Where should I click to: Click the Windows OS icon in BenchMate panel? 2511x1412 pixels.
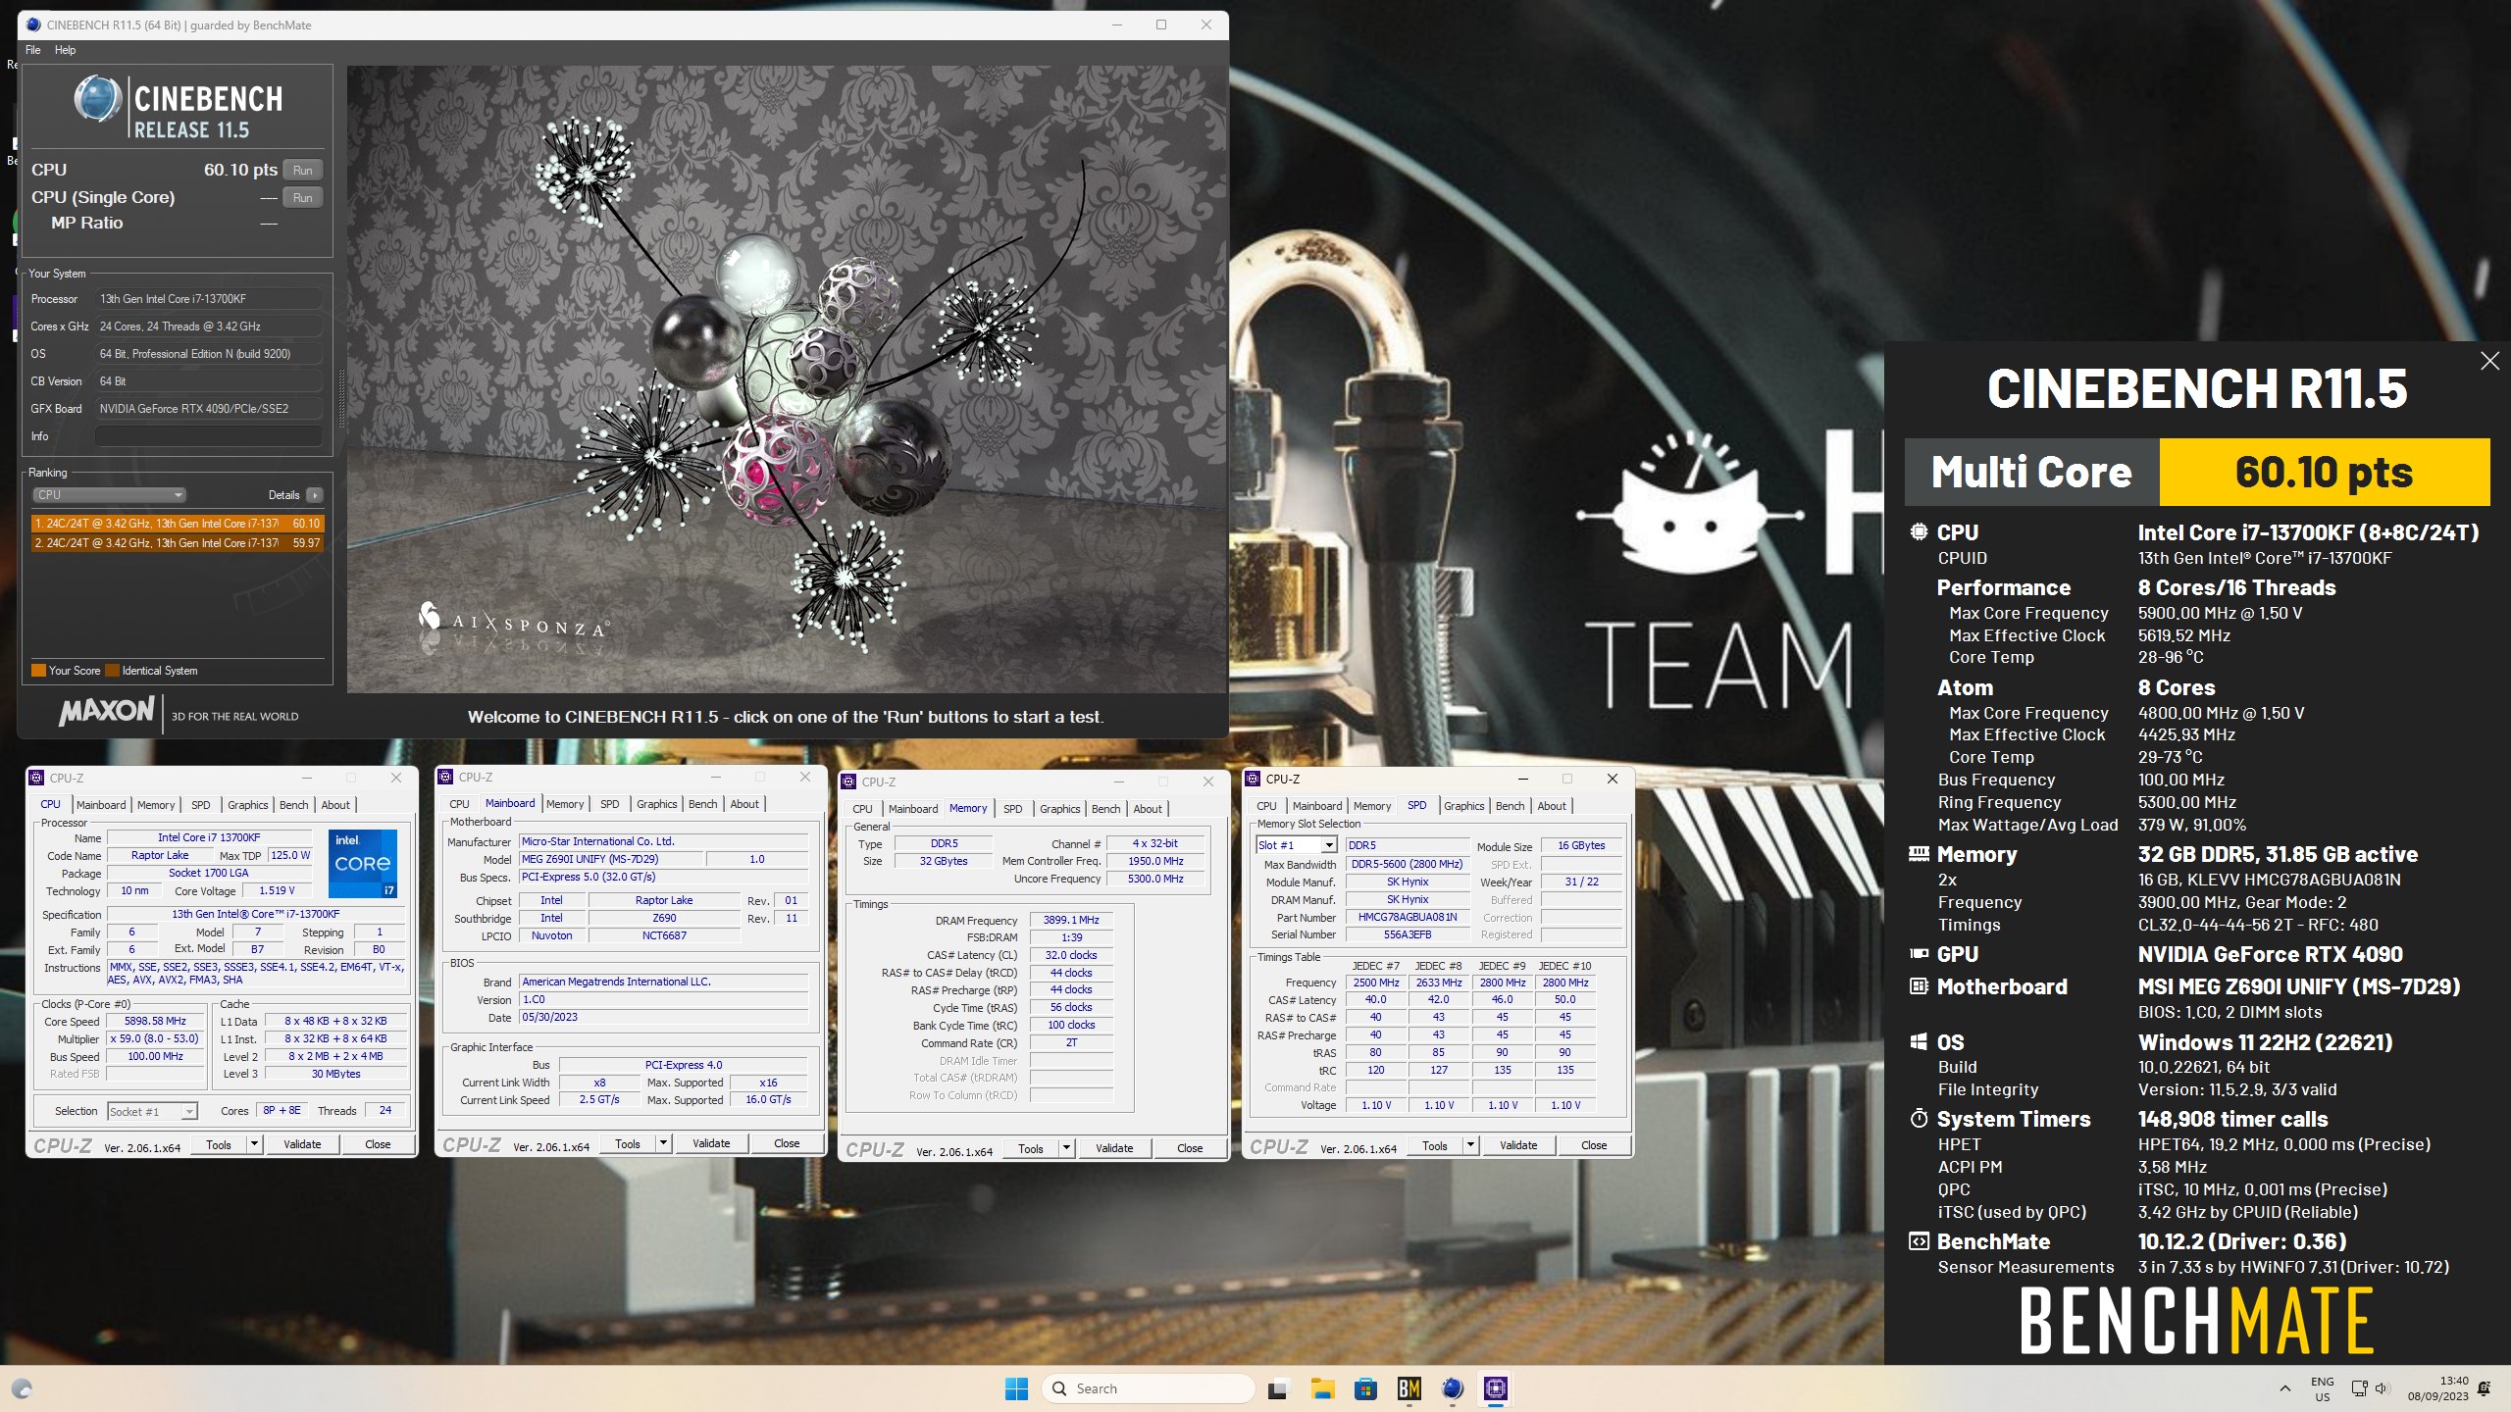tap(1919, 1042)
